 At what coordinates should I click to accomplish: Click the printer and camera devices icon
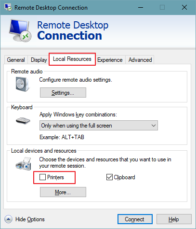(x=24, y=164)
